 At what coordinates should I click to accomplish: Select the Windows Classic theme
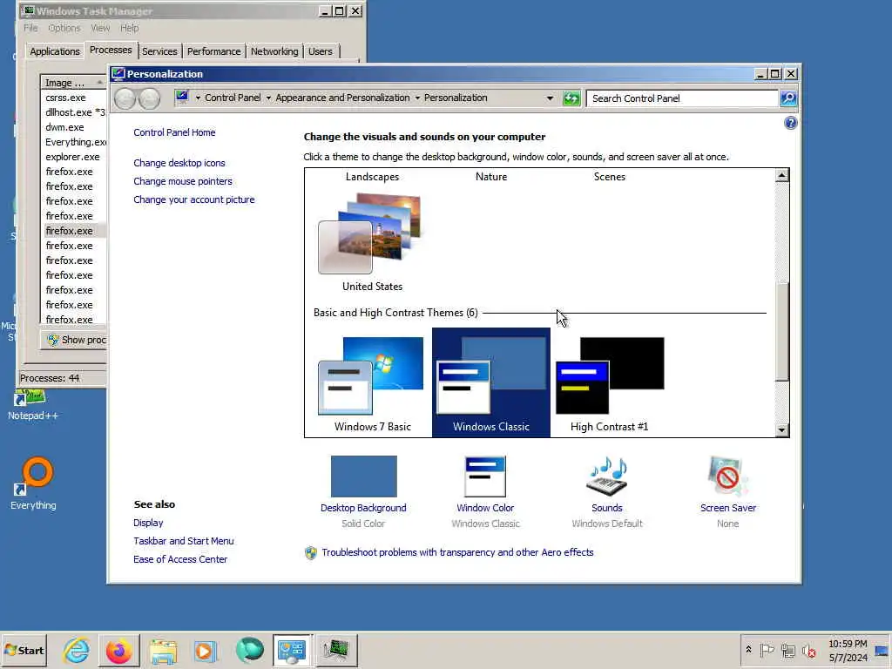click(x=491, y=382)
